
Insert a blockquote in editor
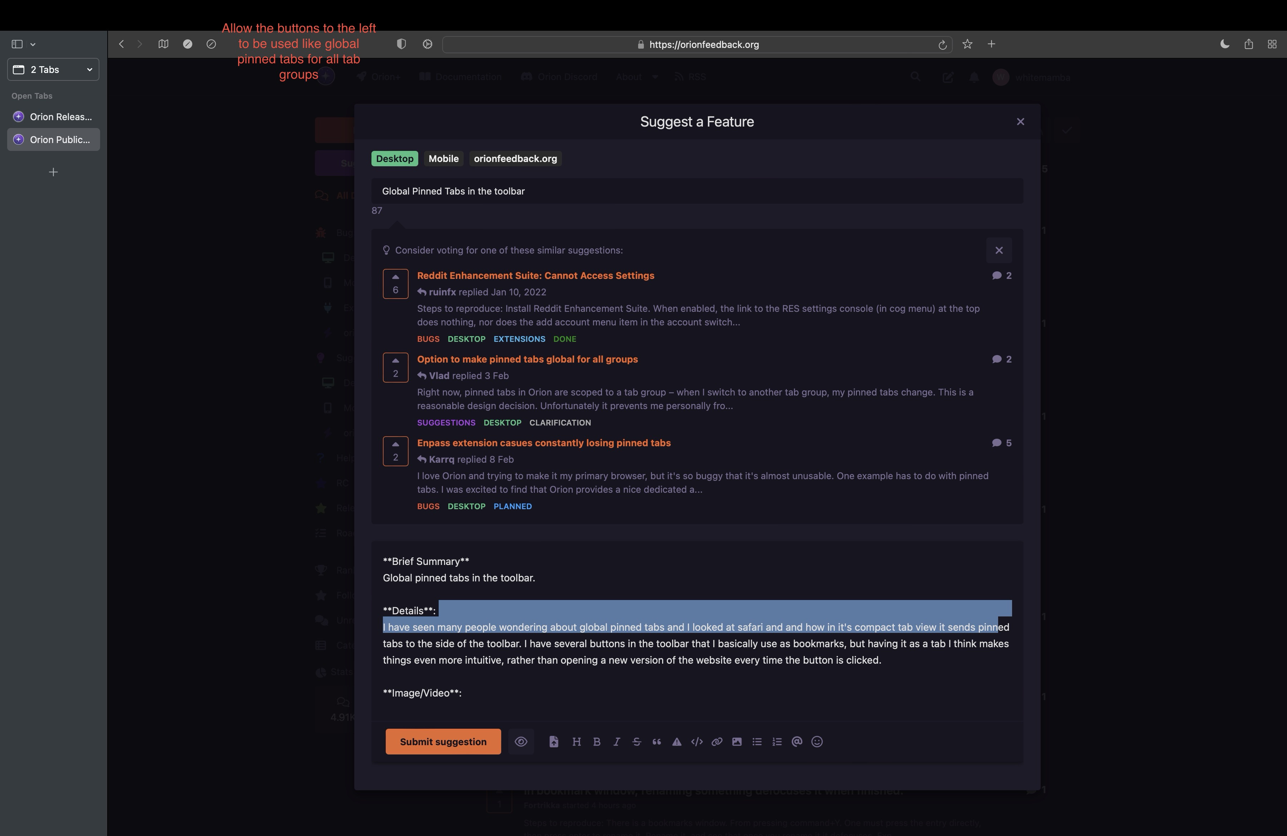pos(656,742)
